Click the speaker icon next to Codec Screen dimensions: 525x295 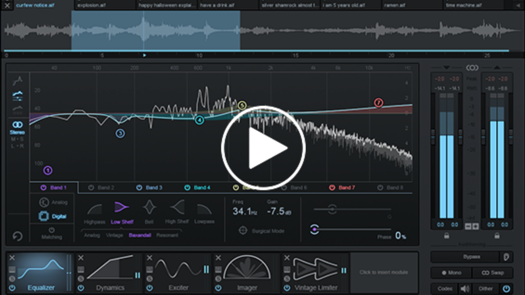point(465,288)
